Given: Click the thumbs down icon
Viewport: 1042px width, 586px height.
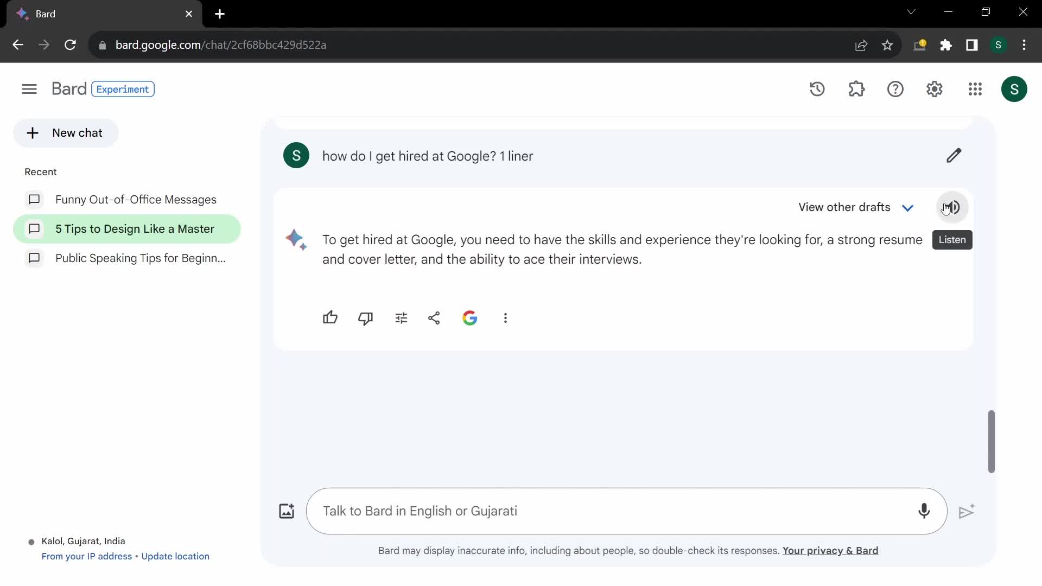Looking at the screenshot, I should point(365,317).
